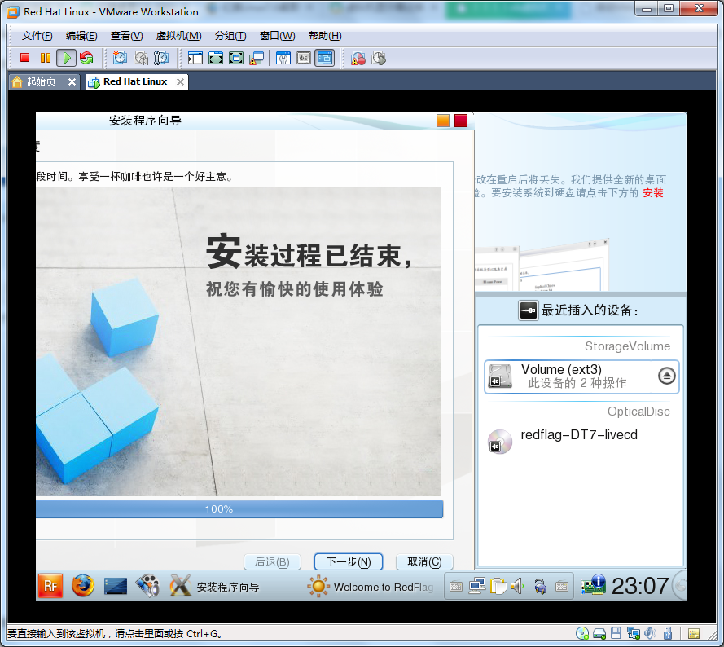724x647 pixels.
Task: Open the 帮助(H) menu
Action: click(x=325, y=36)
